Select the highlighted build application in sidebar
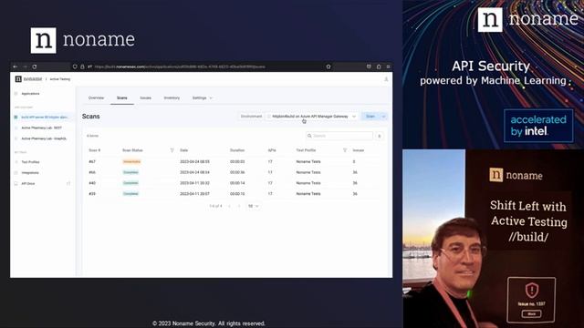This screenshot has width=584, height=328. coord(43,118)
